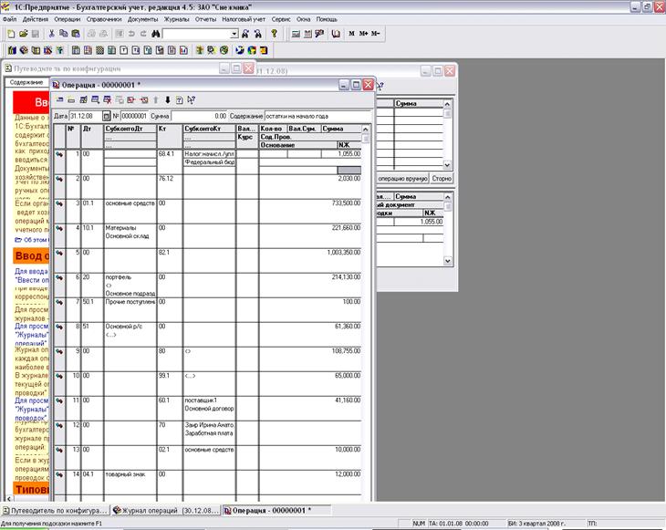This screenshot has height=530, width=666.
Task: Click the СубконтоКт column header
Action: (210, 129)
